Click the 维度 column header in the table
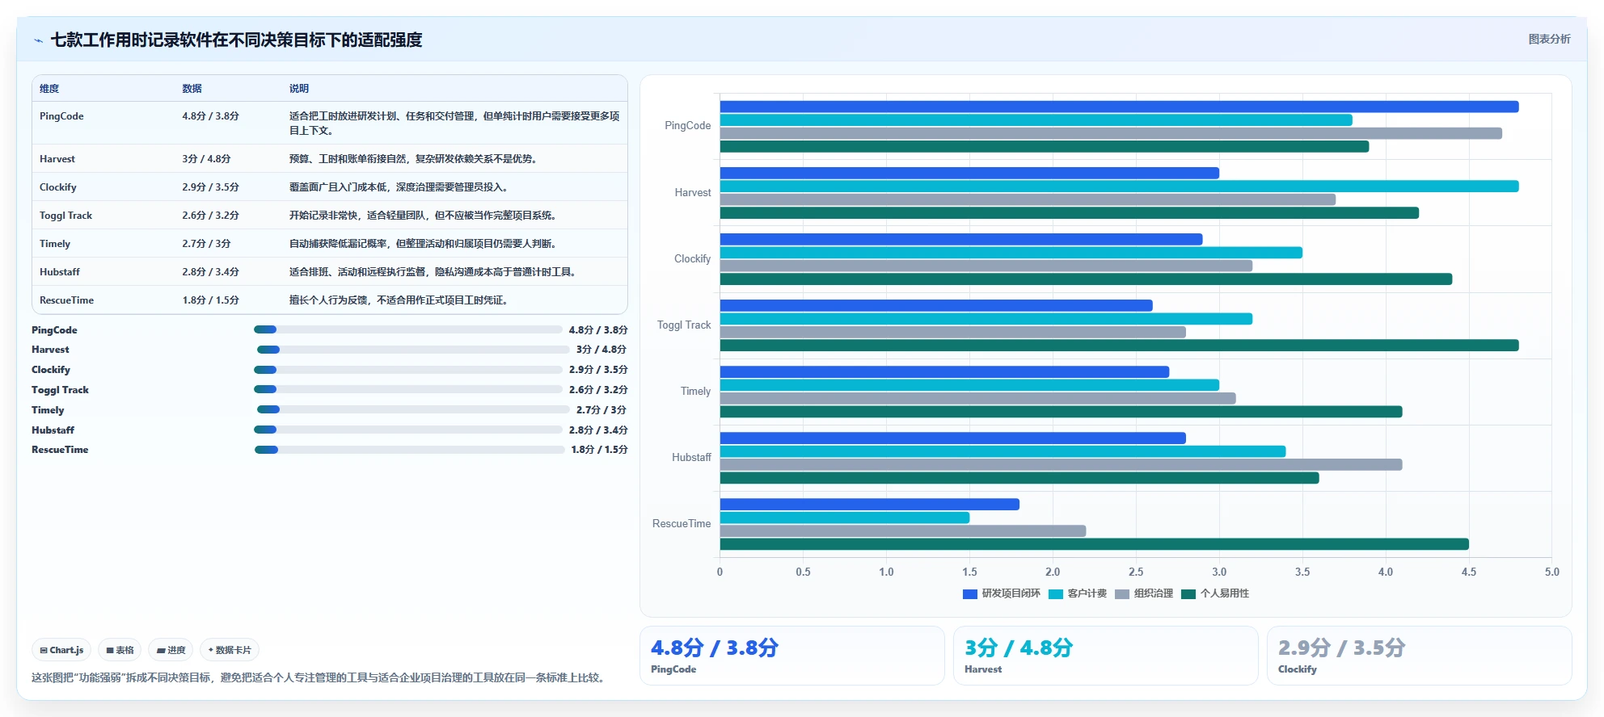The width and height of the screenshot is (1604, 717). [49, 89]
